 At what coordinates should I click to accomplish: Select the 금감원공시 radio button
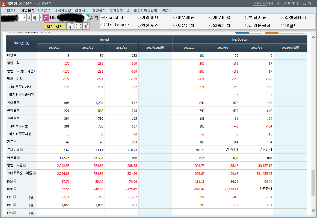point(246,25)
